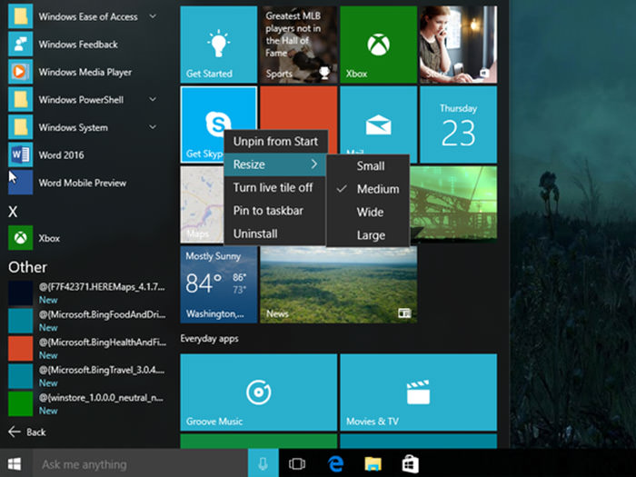Open Word 2016 from the apps list
Image resolution: width=636 pixels, height=477 pixels.
point(62,155)
